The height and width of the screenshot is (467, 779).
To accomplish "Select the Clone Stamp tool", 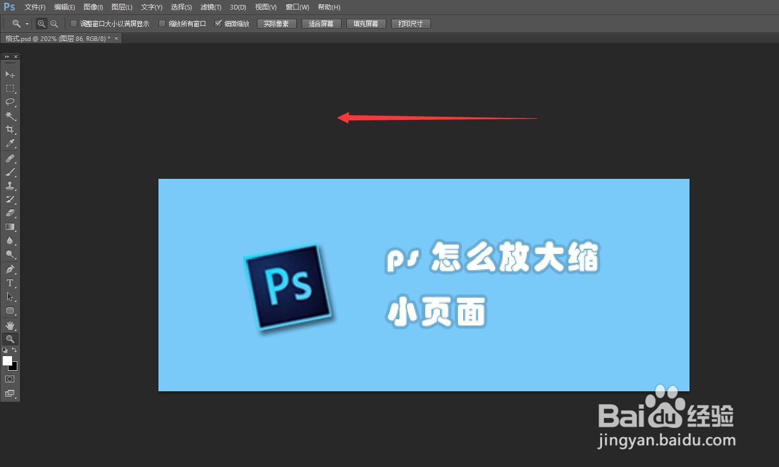I will 10,185.
